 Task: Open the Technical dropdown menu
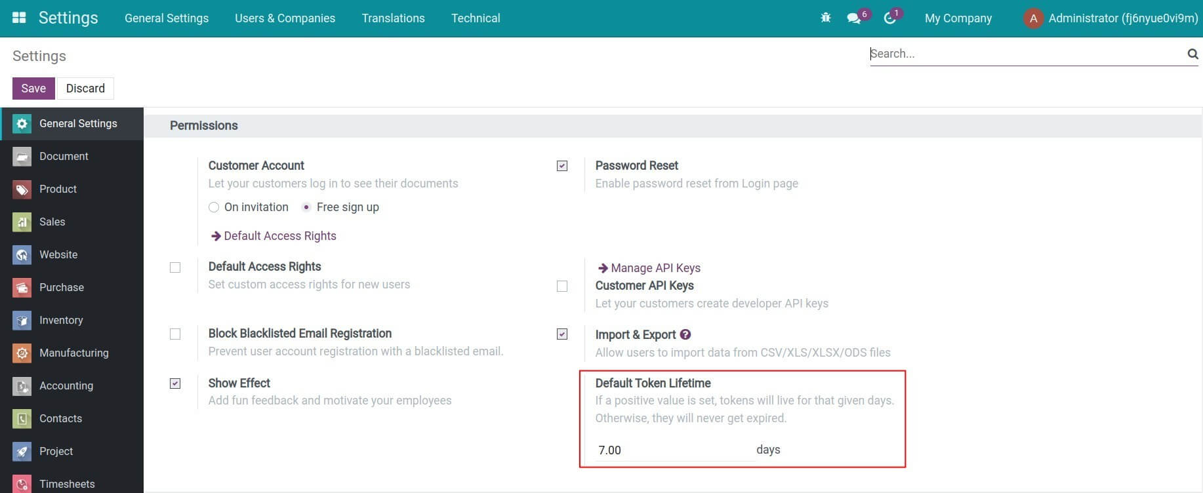pyautogui.click(x=476, y=18)
